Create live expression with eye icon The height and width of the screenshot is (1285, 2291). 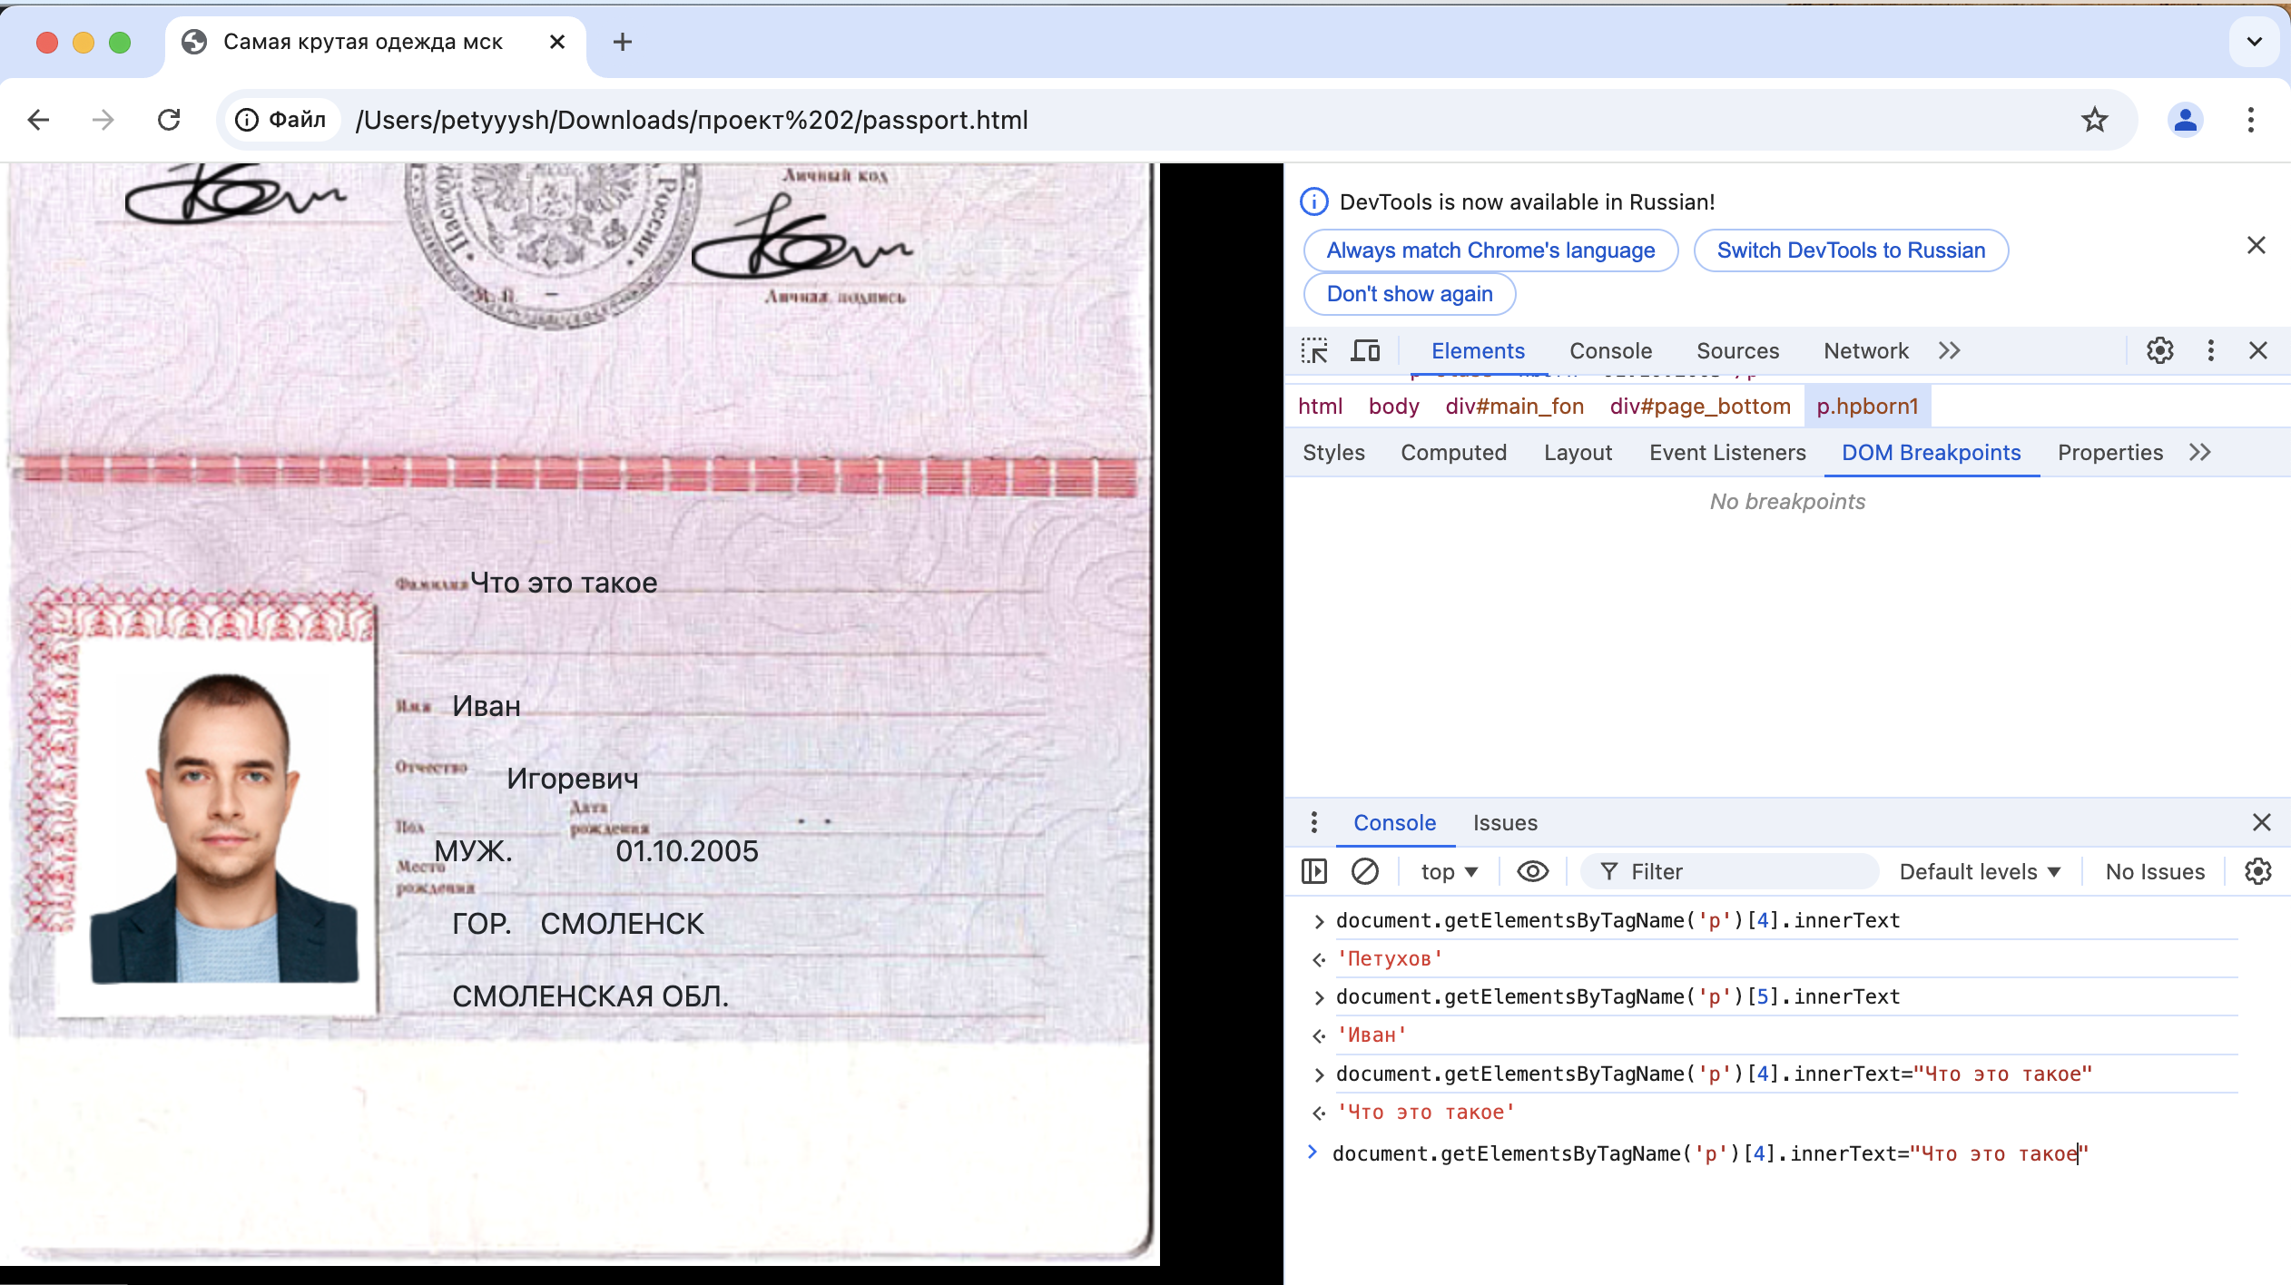1533,872
